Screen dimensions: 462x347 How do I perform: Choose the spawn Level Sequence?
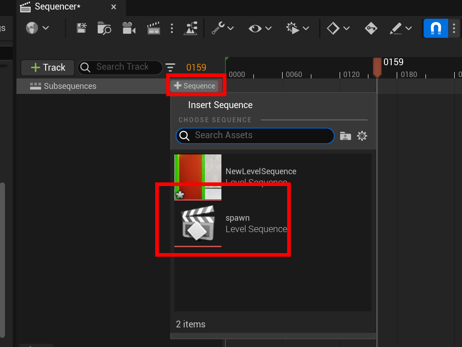pyautogui.click(x=231, y=224)
